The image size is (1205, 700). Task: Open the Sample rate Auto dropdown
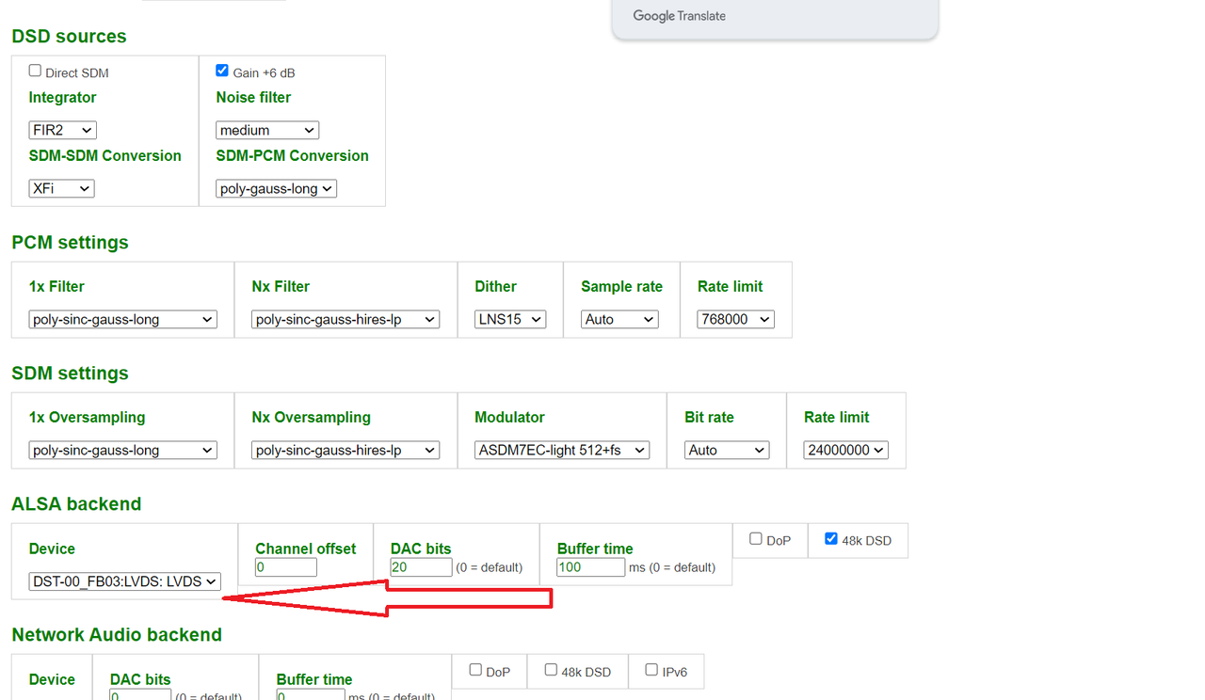[619, 320]
